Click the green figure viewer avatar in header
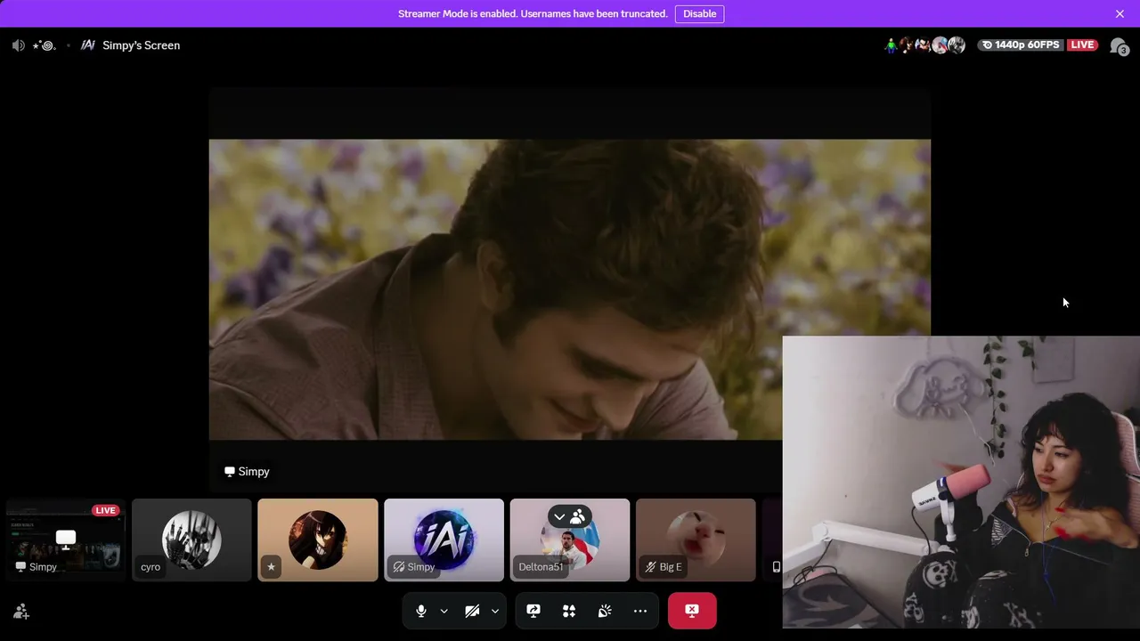1140x641 pixels. coord(891,45)
